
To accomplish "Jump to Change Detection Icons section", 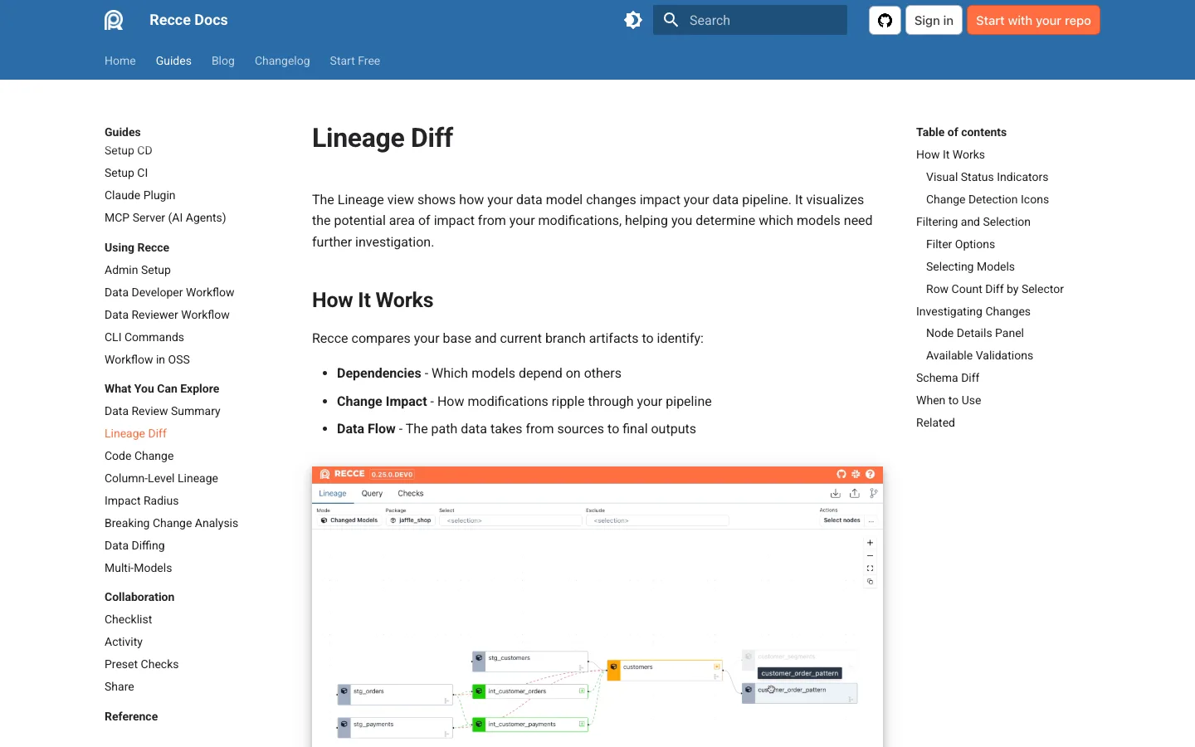I will pos(988,199).
